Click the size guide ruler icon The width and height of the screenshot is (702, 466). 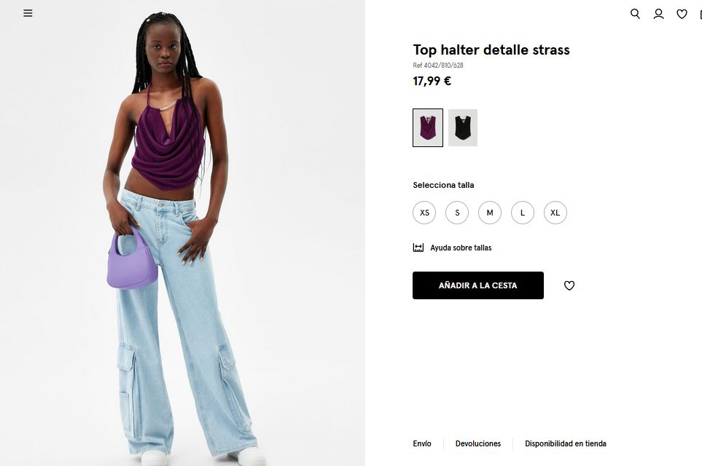418,248
